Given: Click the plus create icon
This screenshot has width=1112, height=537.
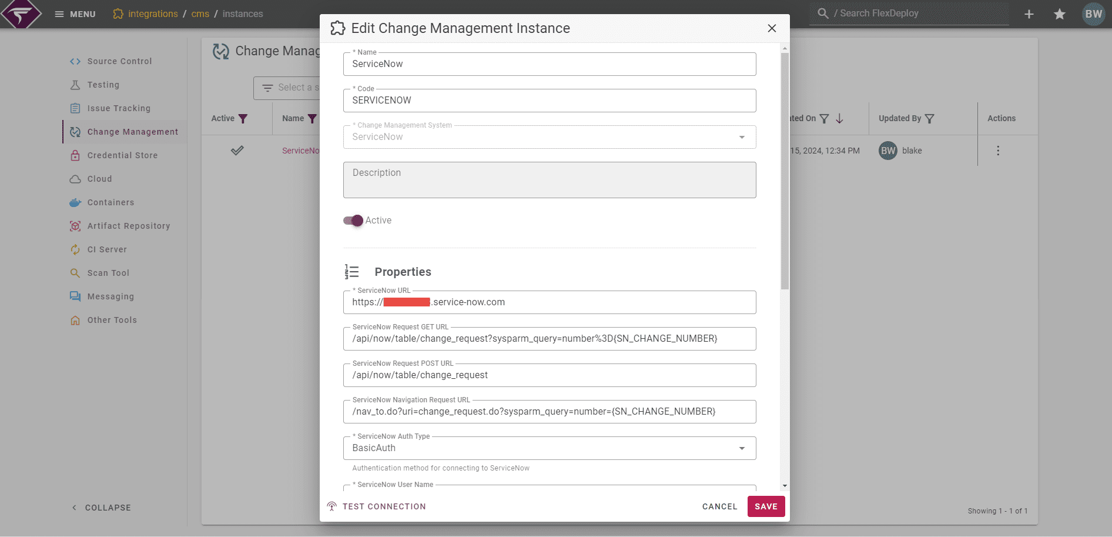Looking at the screenshot, I should click(x=1029, y=14).
